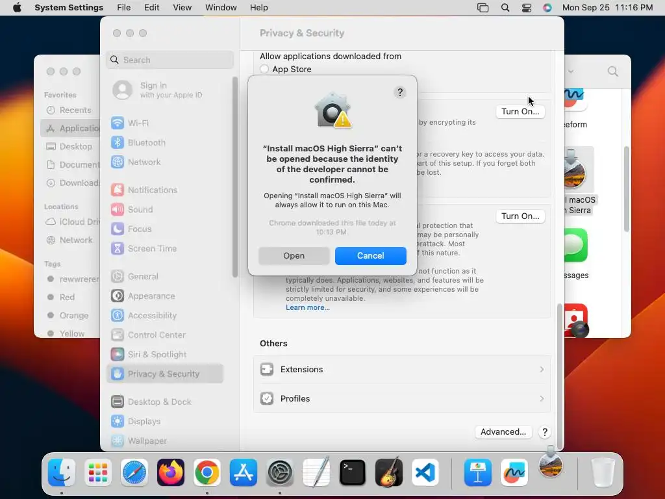Click the Stage Manager menu bar icon

click(x=483, y=8)
